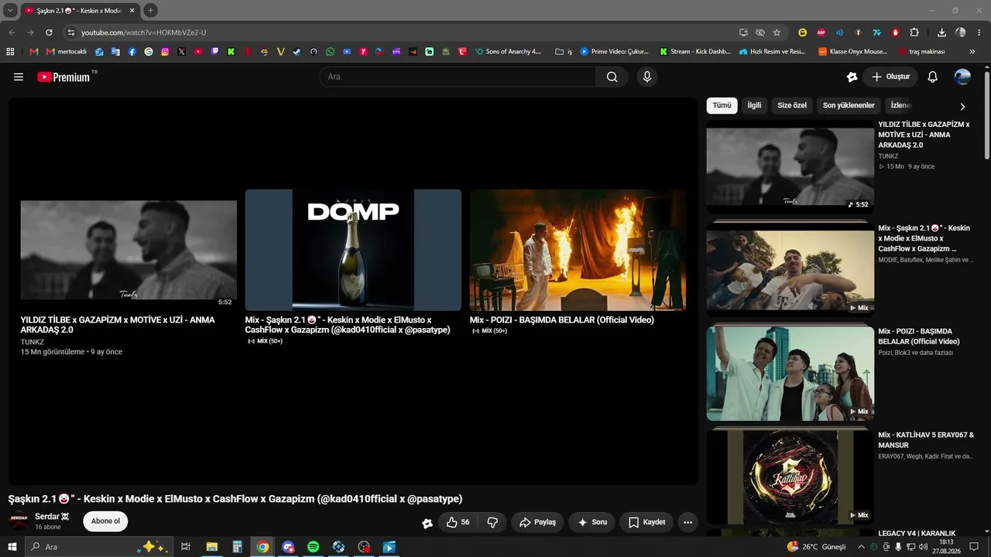The width and height of the screenshot is (991, 557).
Task: Like the video with thumbs up
Action: pyautogui.click(x=458, y=522)
